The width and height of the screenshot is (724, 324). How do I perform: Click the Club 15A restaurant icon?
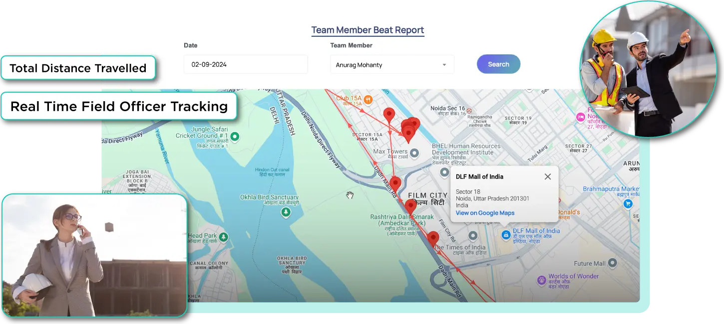(368, 99)
